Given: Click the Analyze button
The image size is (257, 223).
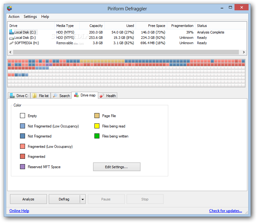Looking at the screenshot, I should coord(28,199).
